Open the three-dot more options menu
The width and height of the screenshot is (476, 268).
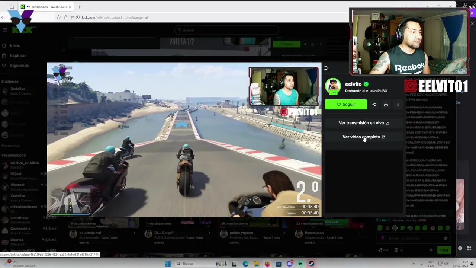coord(398,105)
